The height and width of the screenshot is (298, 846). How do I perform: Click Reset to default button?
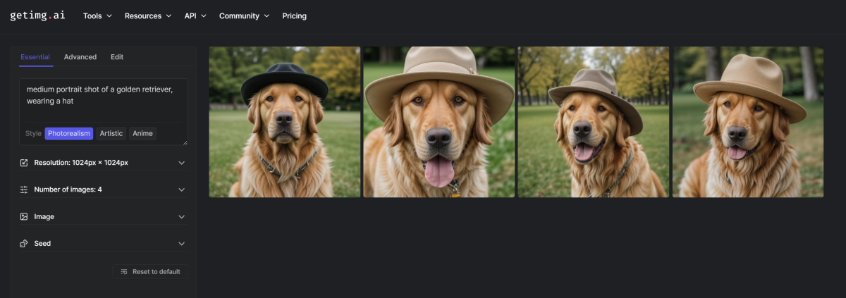coord(150,271)
